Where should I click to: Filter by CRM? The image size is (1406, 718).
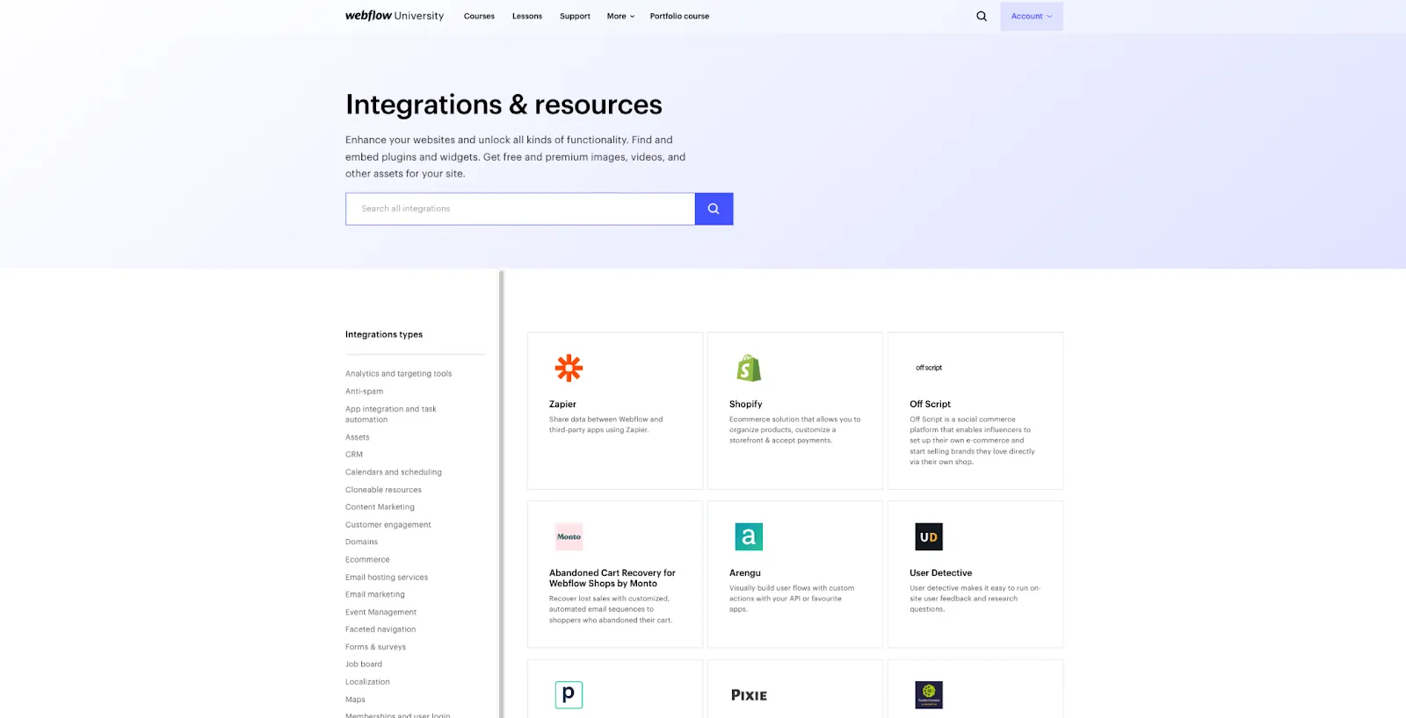point(354,455)
